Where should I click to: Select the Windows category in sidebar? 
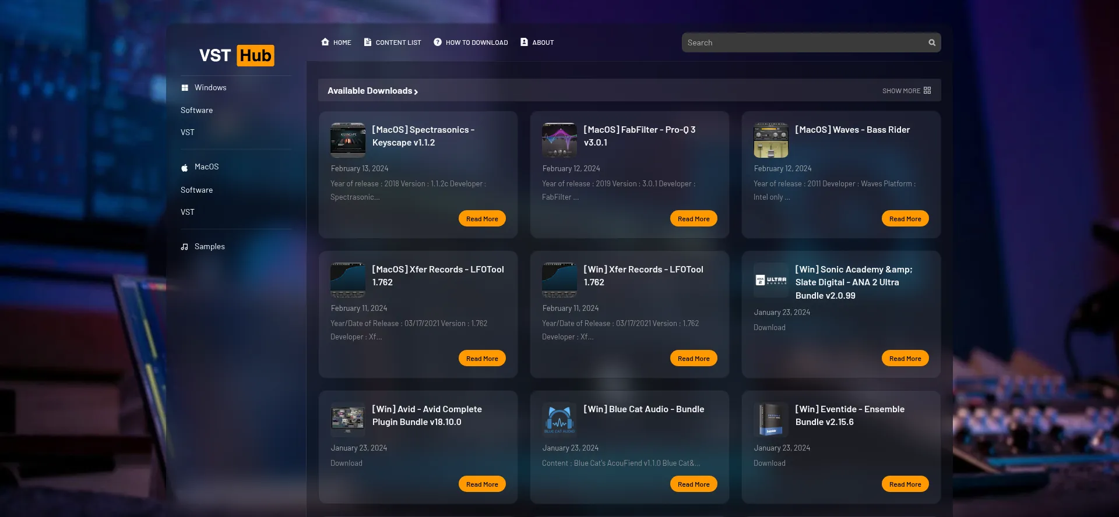[203, 87]
